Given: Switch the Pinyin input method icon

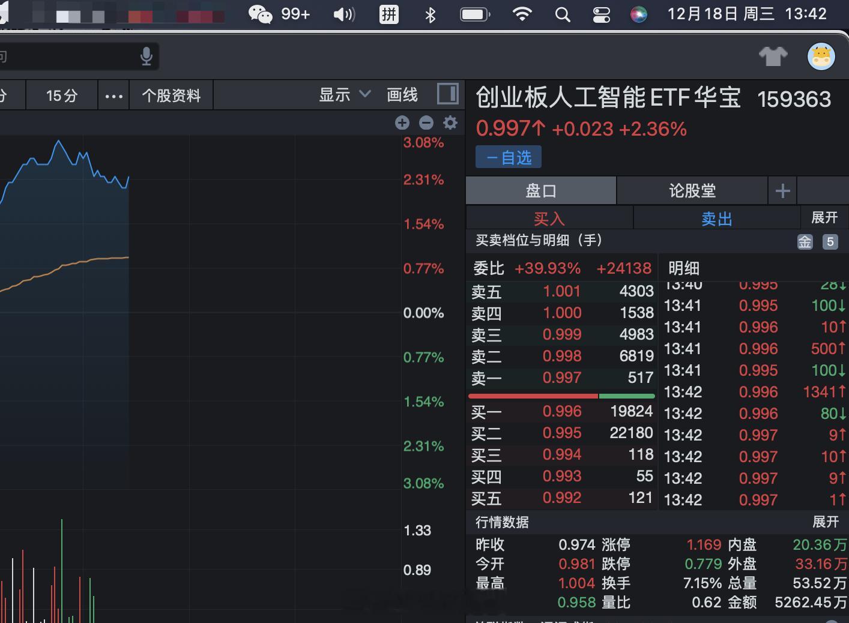Looking at the screenshot, I should pos(389,14).
